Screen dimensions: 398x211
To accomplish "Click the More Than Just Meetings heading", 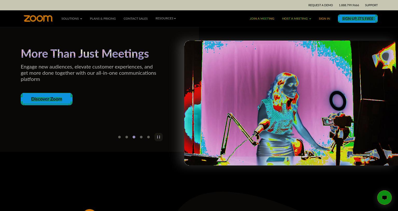I will [x=85, y=54].
